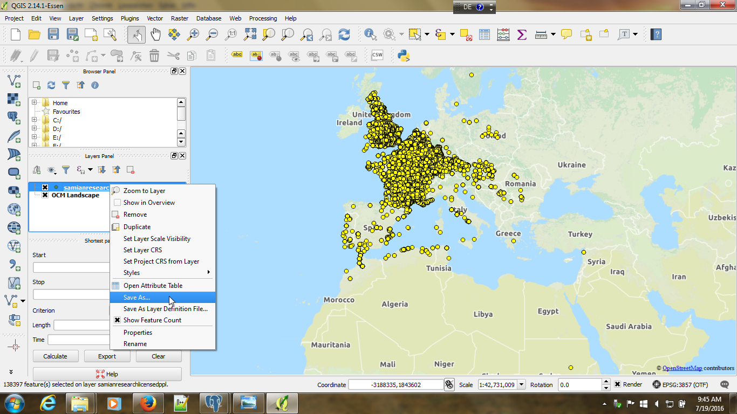Toggle the Render checkbox in status bar
The height and width of the screenshot is (414, 737).
[x=618, y=384]
